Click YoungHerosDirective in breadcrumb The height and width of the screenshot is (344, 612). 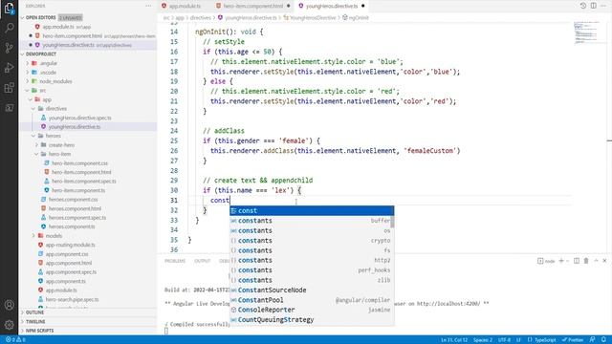[313, 17]
